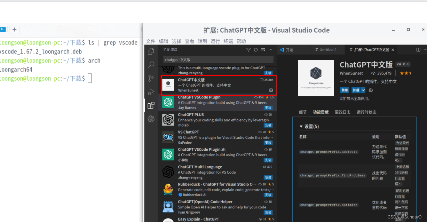Click the extension search box with chatgpt 中文版
Image resolution: width=427 pixels, height=223 pixels.
point(219,59)
